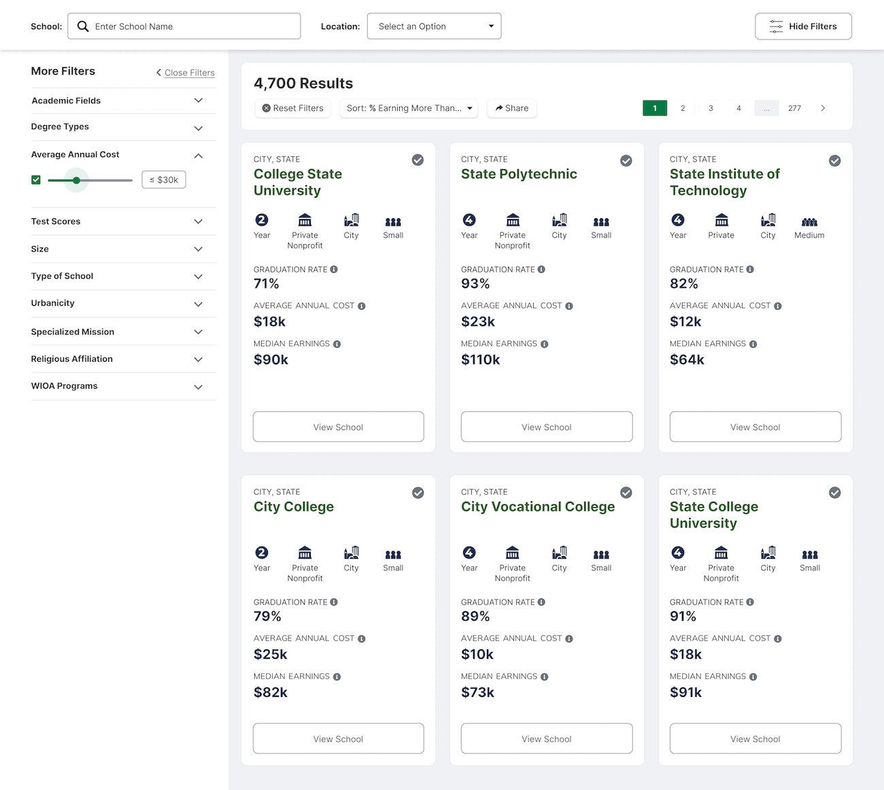Jump to last results page 277
The image size is (884, 790).
click(794, 108)
